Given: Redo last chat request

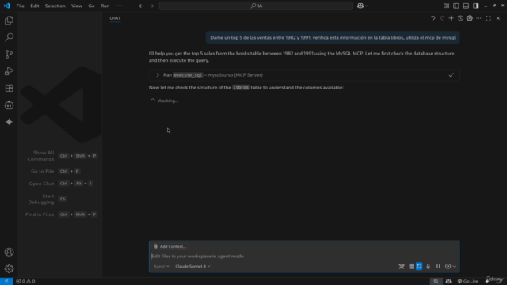Looking at the screenshot, I should 442,18.
